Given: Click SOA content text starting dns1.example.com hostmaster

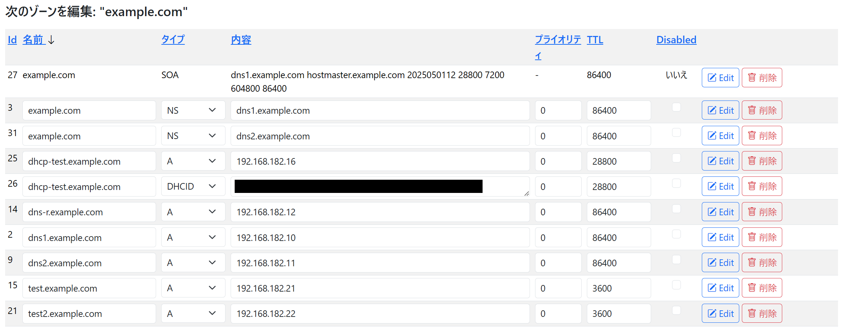Looking at the screenshot, I should 367,81.
